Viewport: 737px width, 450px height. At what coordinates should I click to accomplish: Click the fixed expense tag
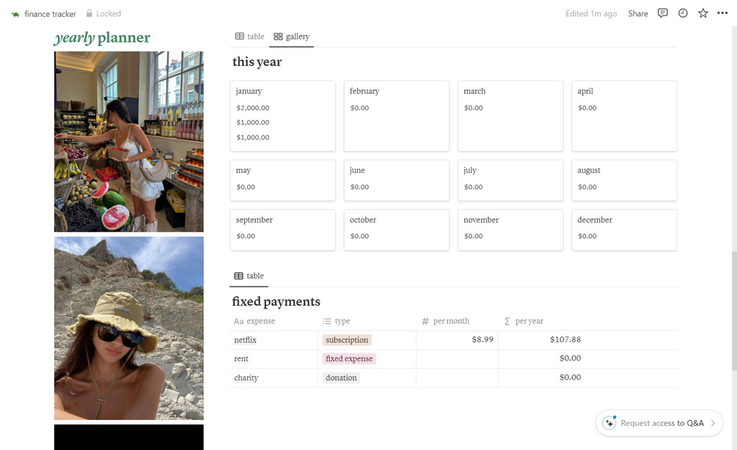tap(349, 358)
